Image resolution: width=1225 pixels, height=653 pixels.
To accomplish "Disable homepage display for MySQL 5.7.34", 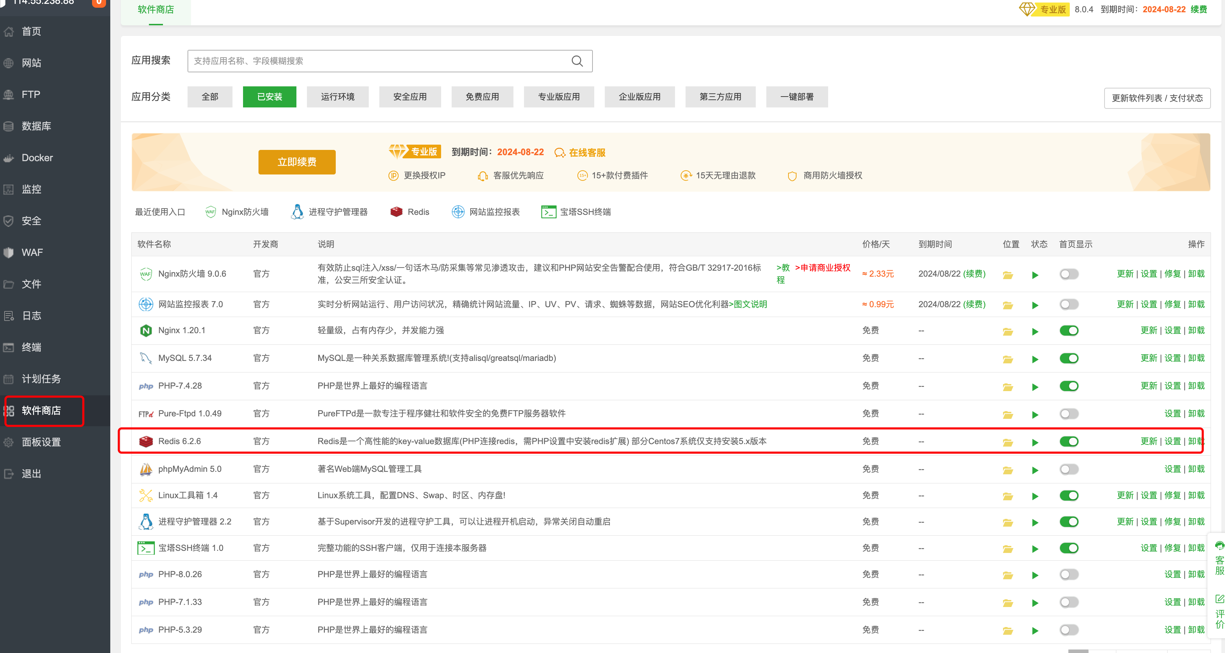I will (x=1069, y=358).
